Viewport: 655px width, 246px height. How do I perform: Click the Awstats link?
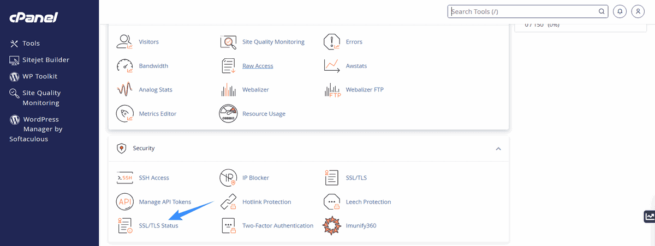pos(356,66)
